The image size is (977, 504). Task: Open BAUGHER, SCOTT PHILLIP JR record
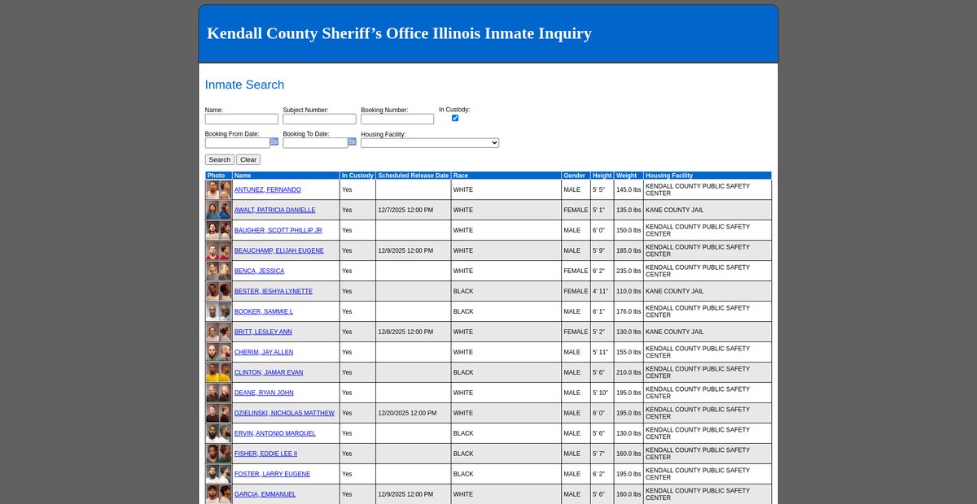pyautogui.click(x=278, y=230)
